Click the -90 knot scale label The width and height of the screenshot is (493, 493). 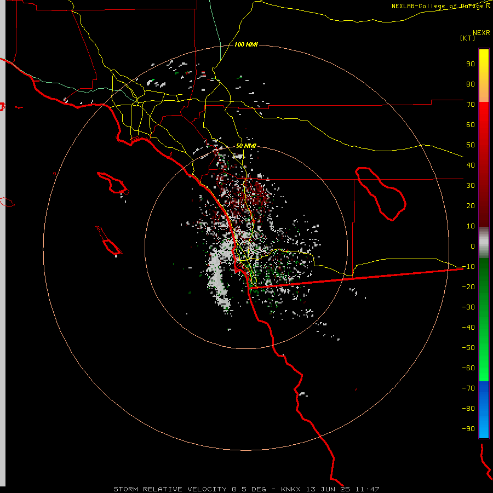pyautogui.click(x=468, y=428)
